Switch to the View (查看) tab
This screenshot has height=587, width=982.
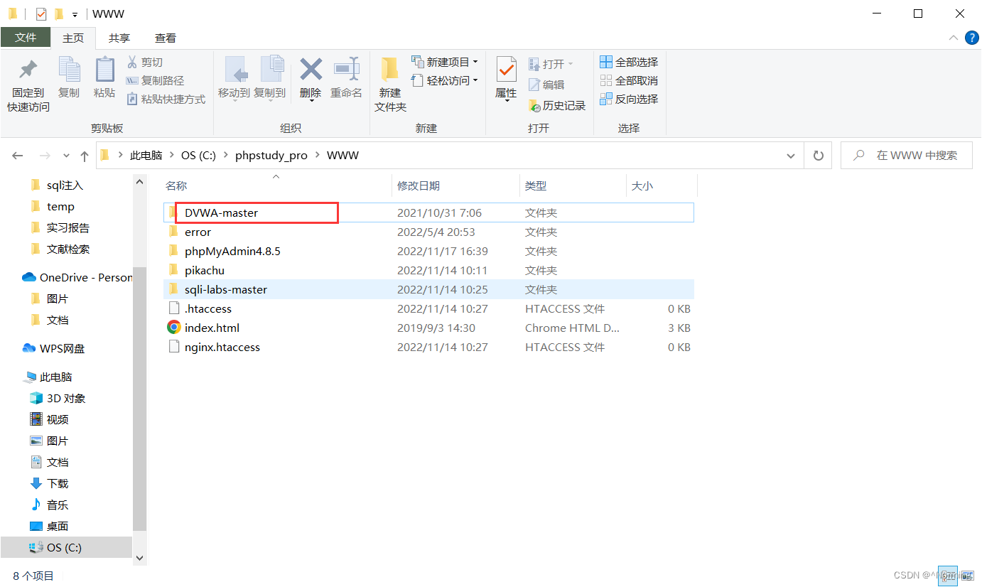[x=166, y=38]
